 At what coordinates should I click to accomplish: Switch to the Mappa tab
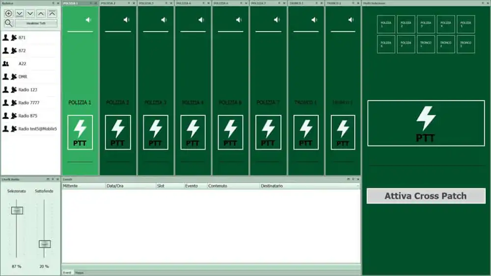(x=79, y=273)
